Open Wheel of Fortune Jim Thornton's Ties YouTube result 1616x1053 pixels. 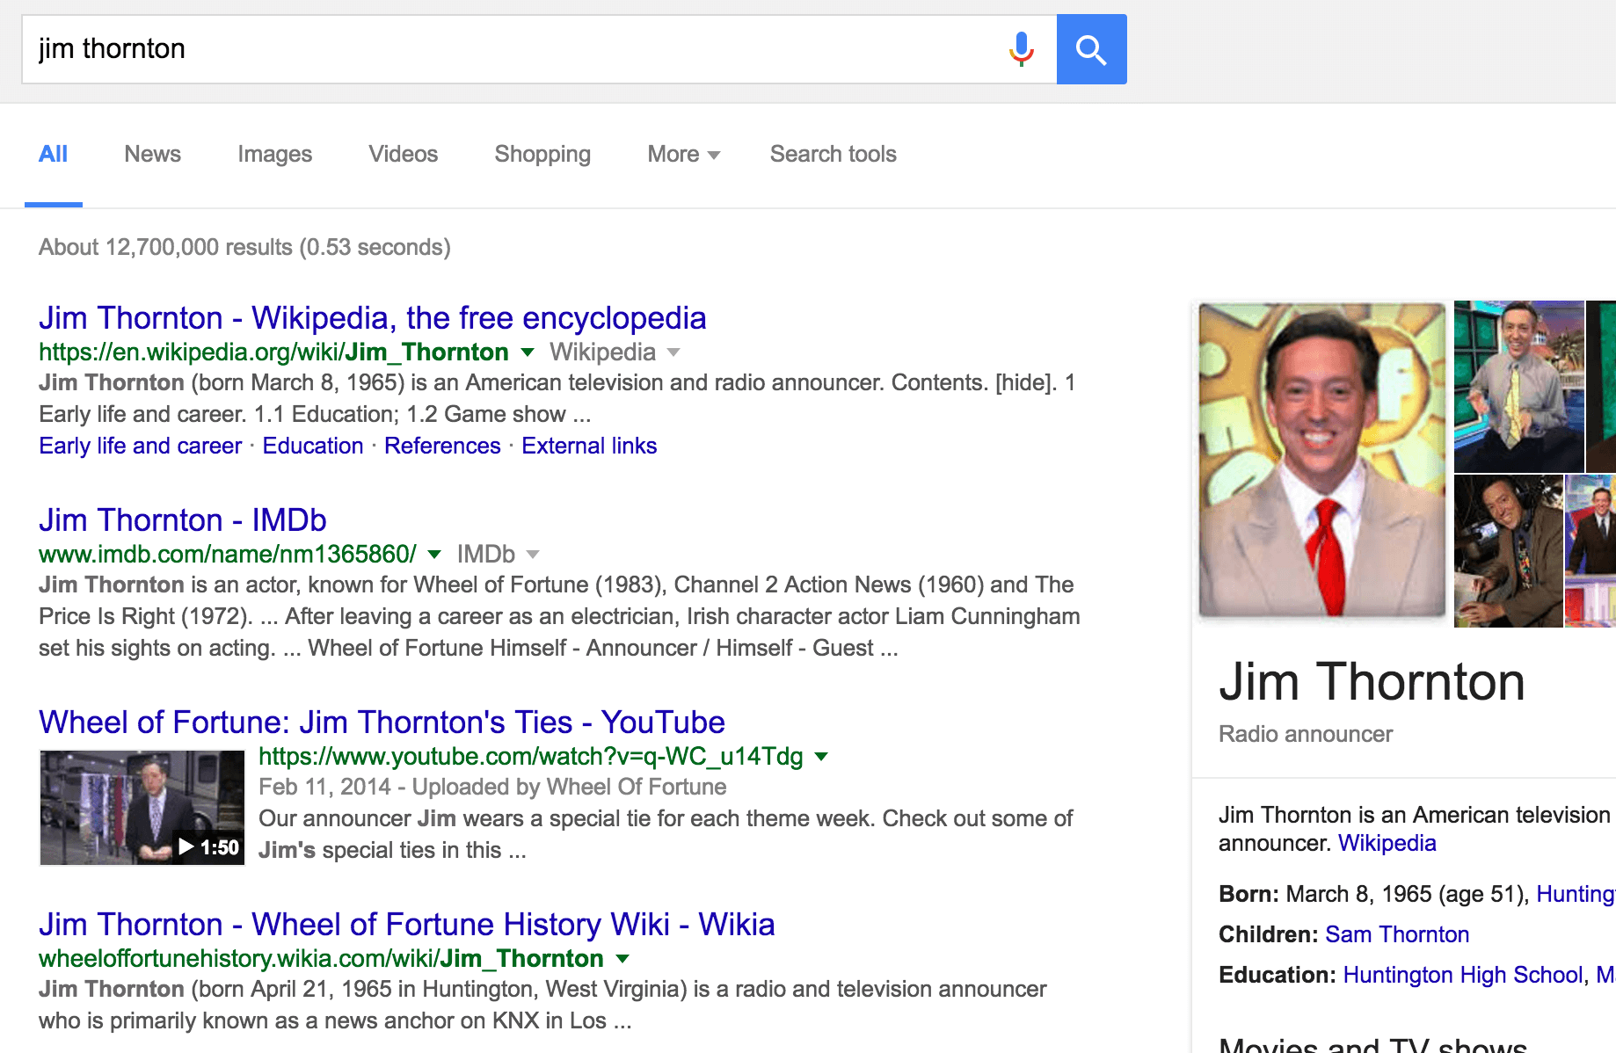382,722
